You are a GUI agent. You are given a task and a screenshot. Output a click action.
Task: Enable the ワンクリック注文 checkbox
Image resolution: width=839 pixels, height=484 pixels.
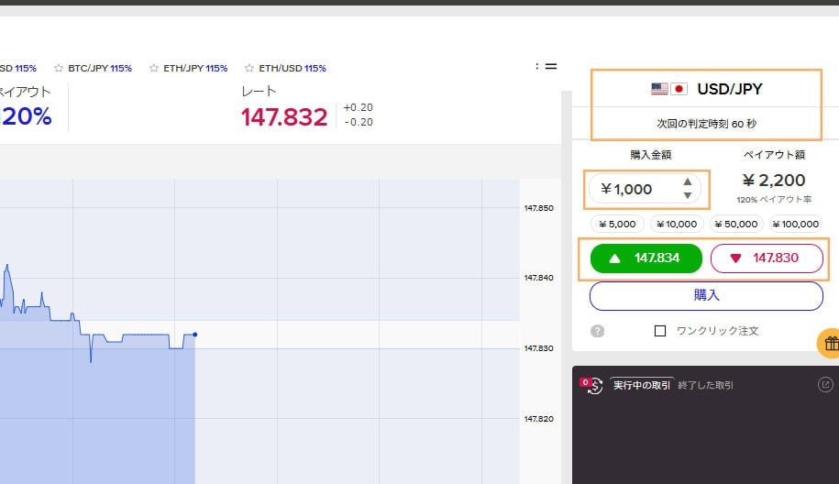click(x=660, y=331)
